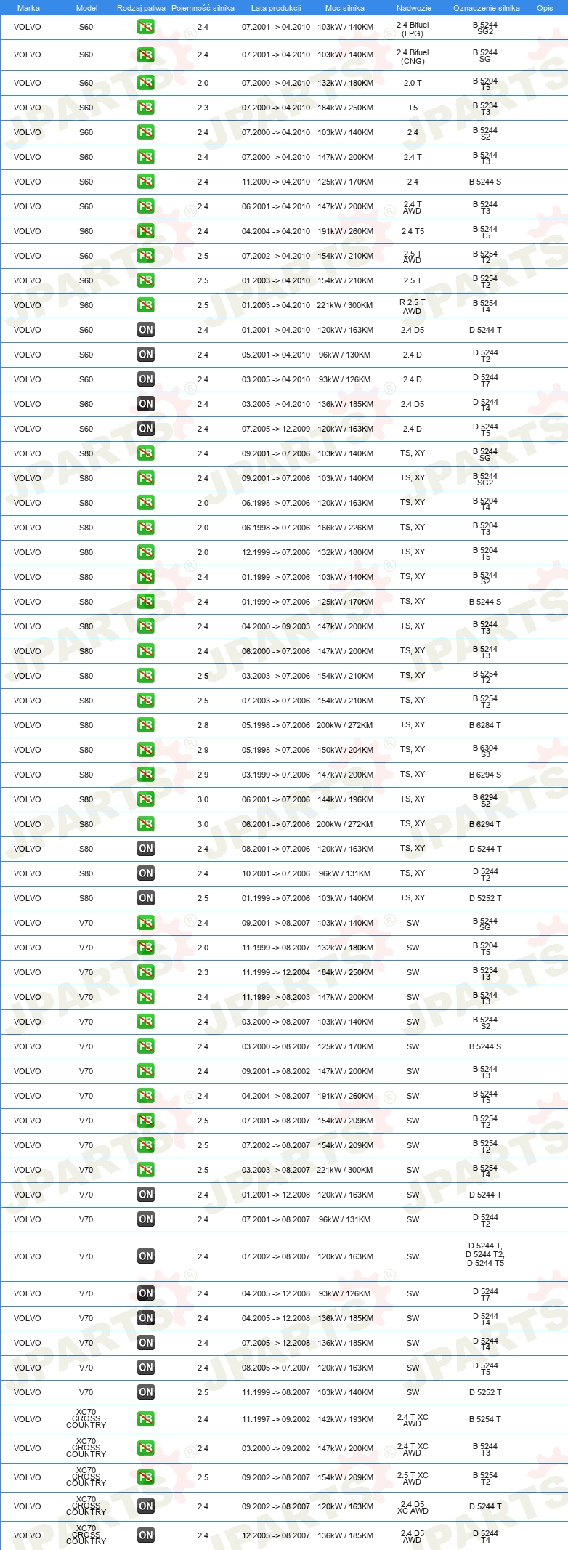Click petrol icon in V70 221kW / 300KM row
Screen dimensions: 568x1550
tap(146, 1170)
